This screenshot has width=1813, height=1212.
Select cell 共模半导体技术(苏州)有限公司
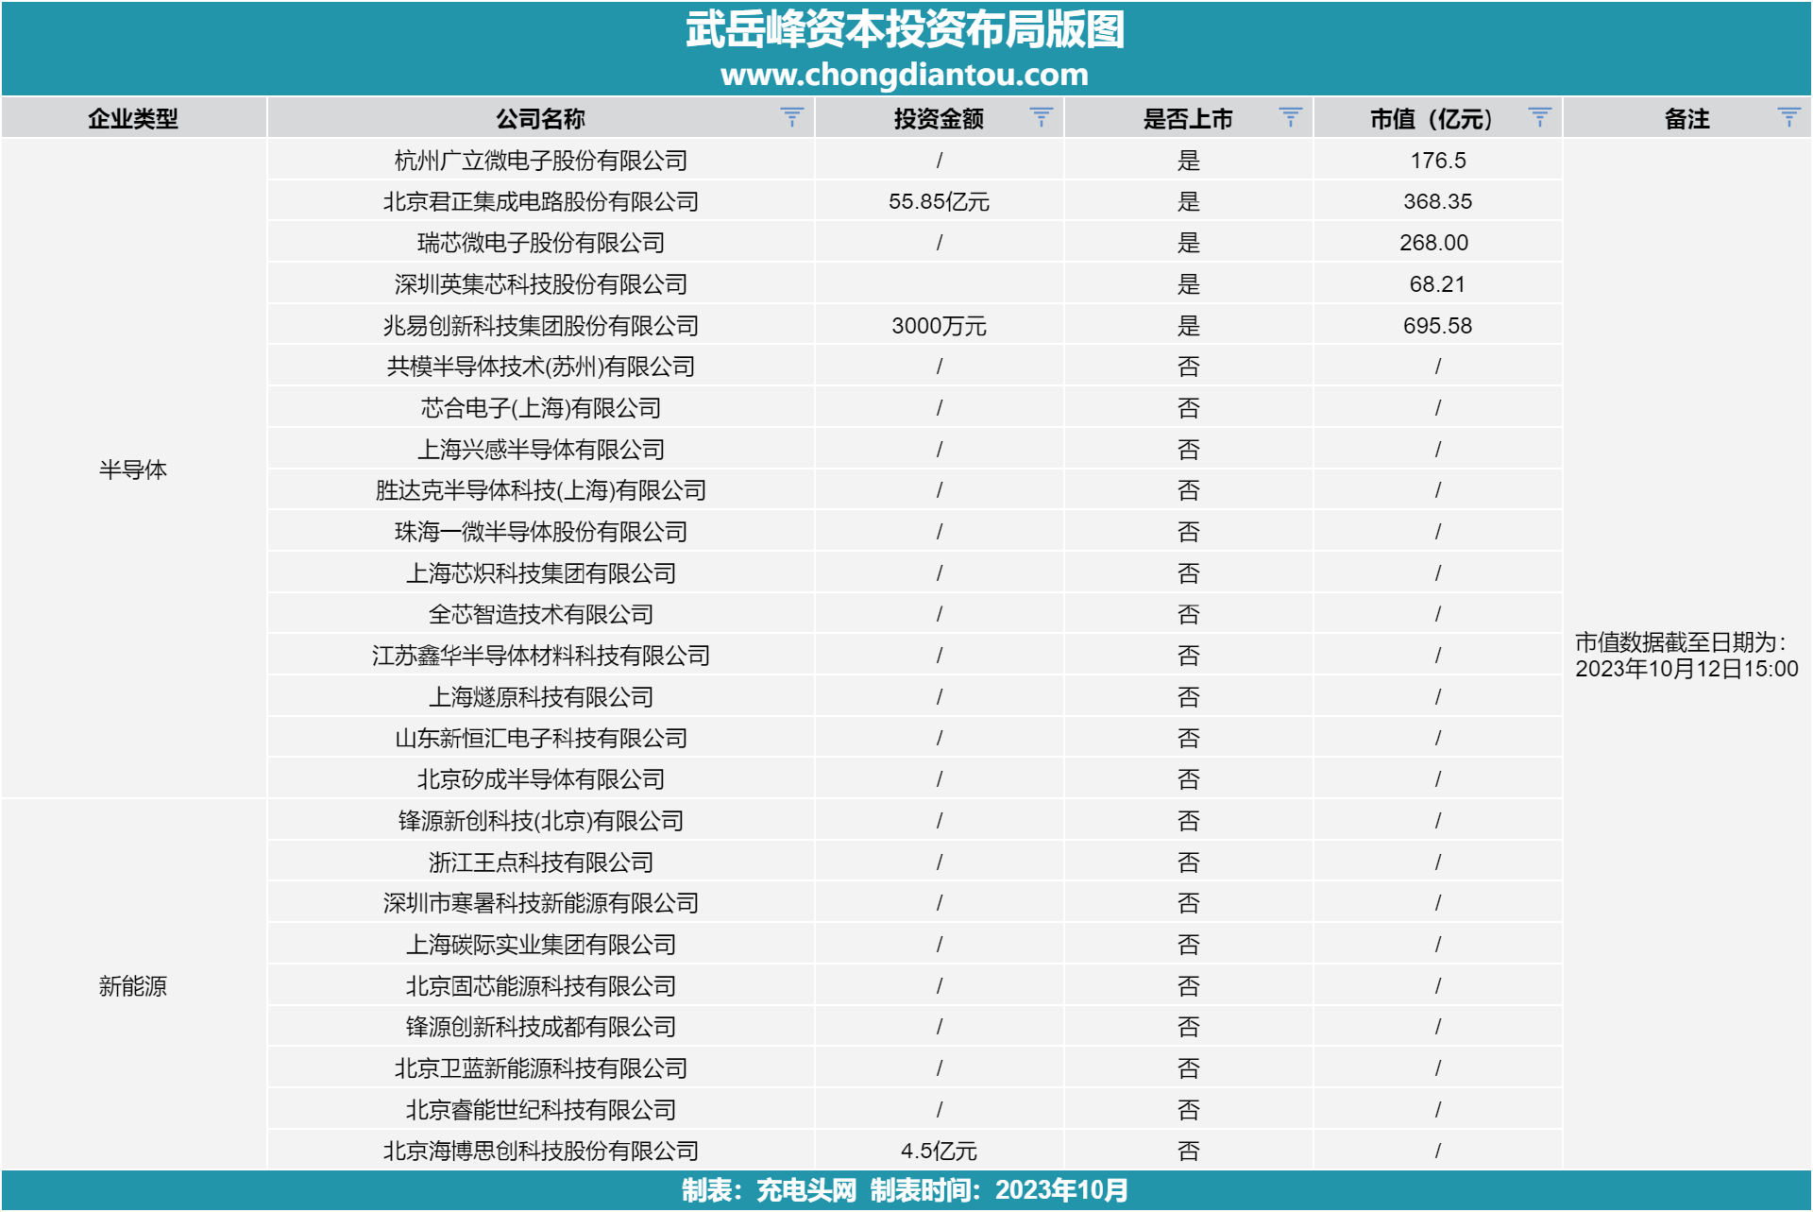[x=540, y=367]
